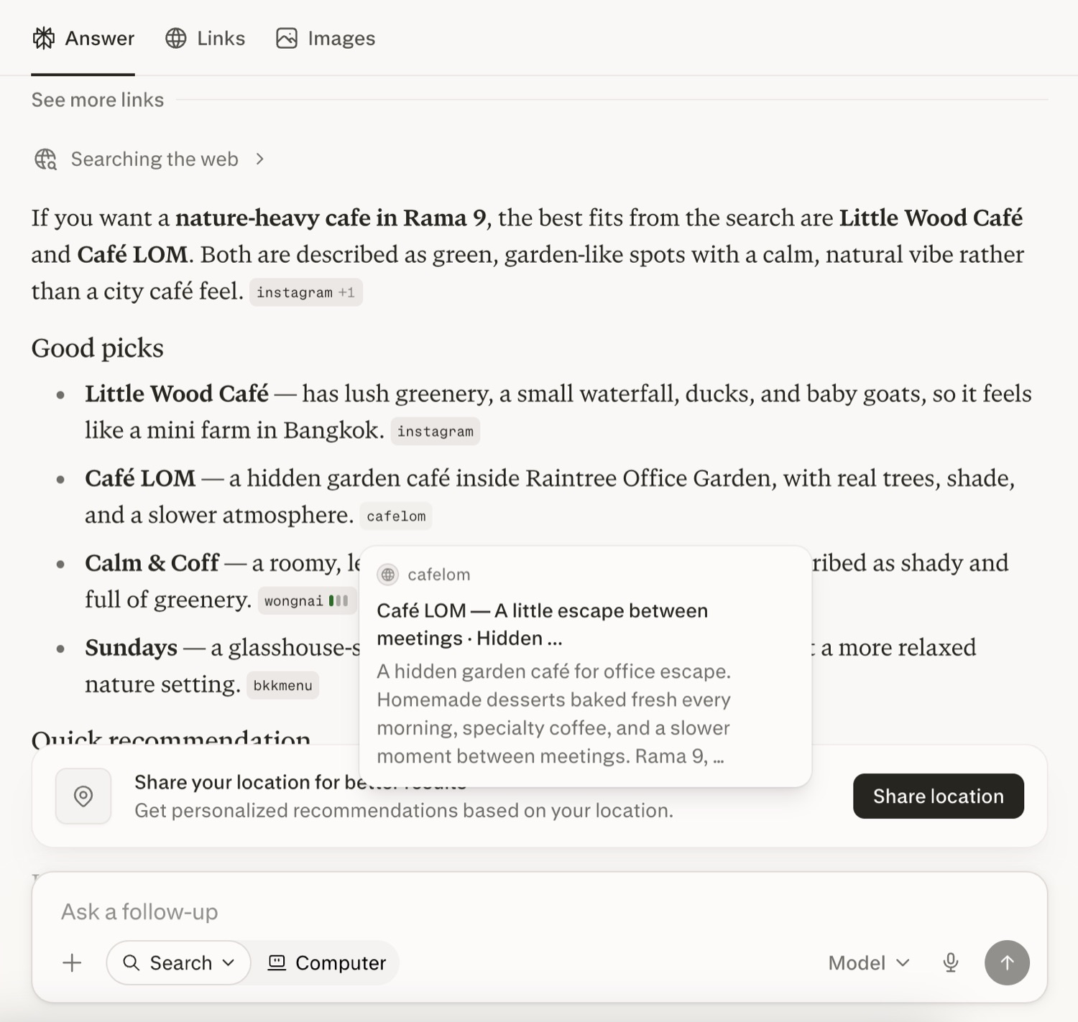The height and width of the screenshot is (1022, 1078).
Task: Switch to the Links tab
Action: coord(206,38)
